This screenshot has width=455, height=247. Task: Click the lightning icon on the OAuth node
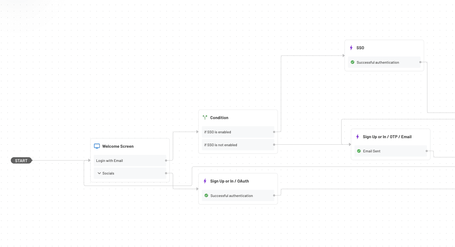[x=205, y=181]
